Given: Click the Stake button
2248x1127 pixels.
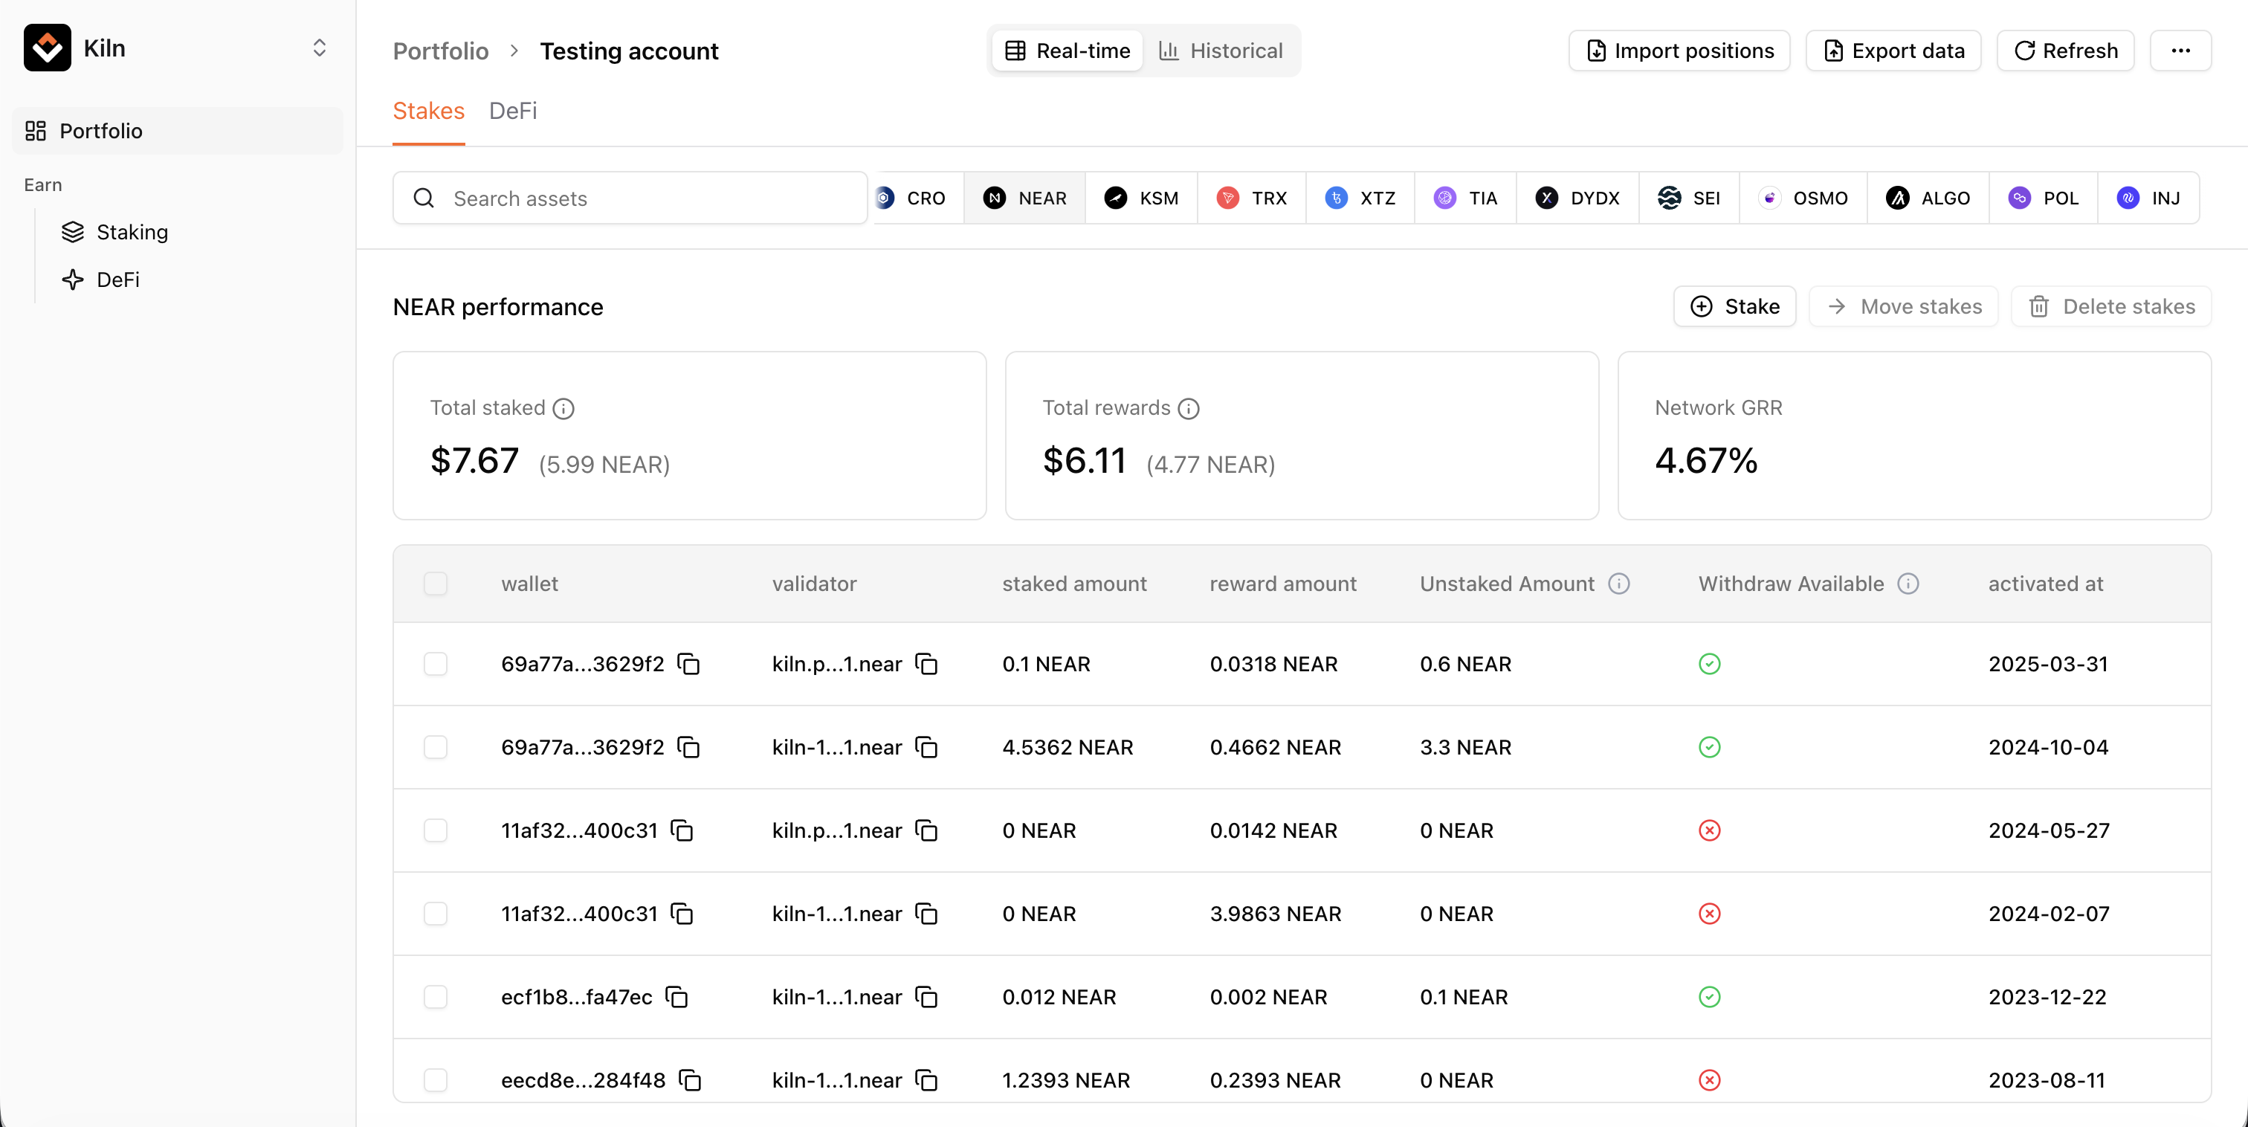Looking at the screenshot, I should click(x=1734, y=306).
